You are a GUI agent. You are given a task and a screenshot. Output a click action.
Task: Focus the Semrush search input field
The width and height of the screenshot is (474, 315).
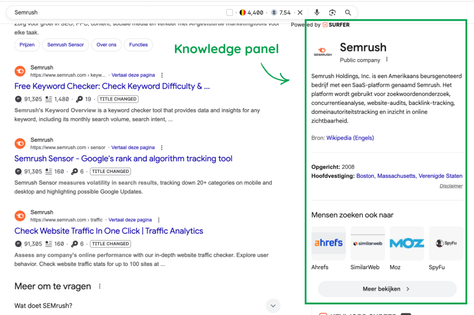pyautogui.click(x=118, y=12)
